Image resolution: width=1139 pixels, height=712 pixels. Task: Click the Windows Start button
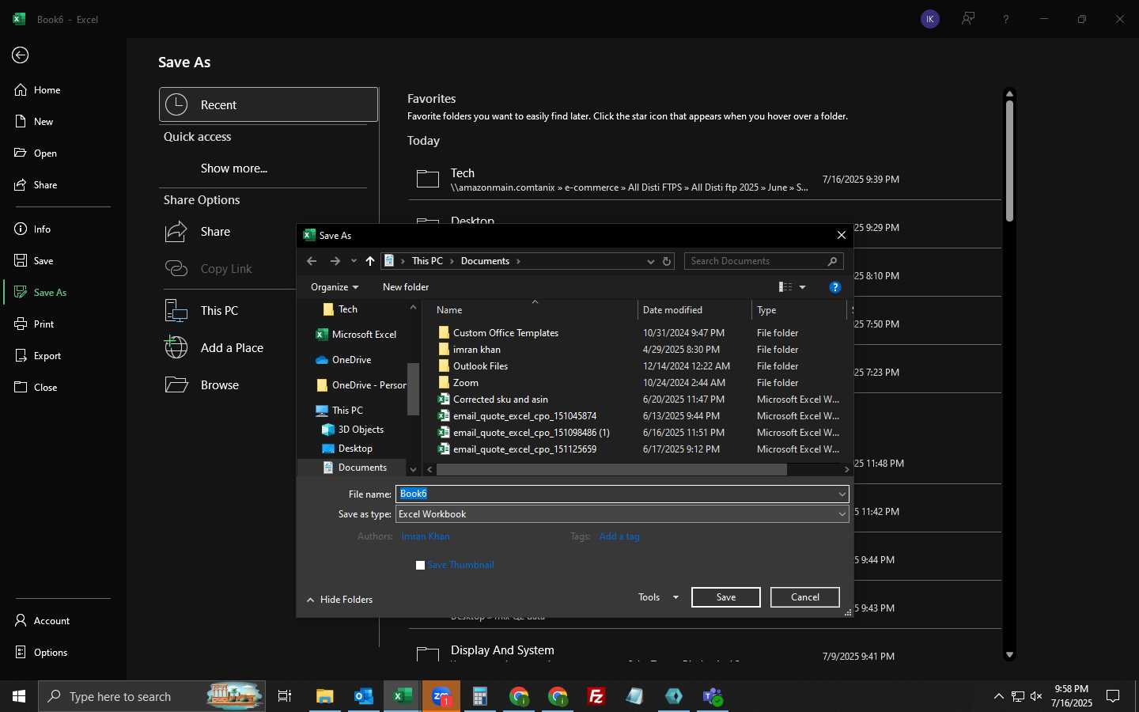(x=19, y=696)
